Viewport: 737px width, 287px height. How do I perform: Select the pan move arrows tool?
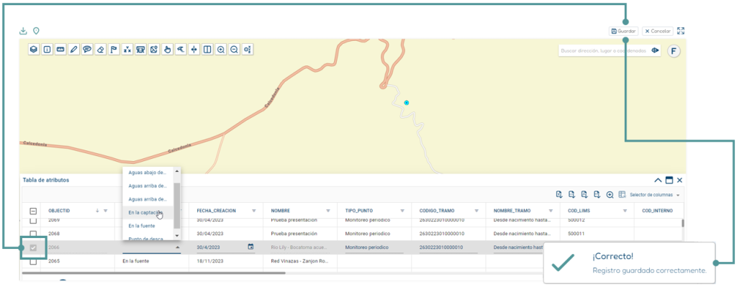(x=194, y=50)
